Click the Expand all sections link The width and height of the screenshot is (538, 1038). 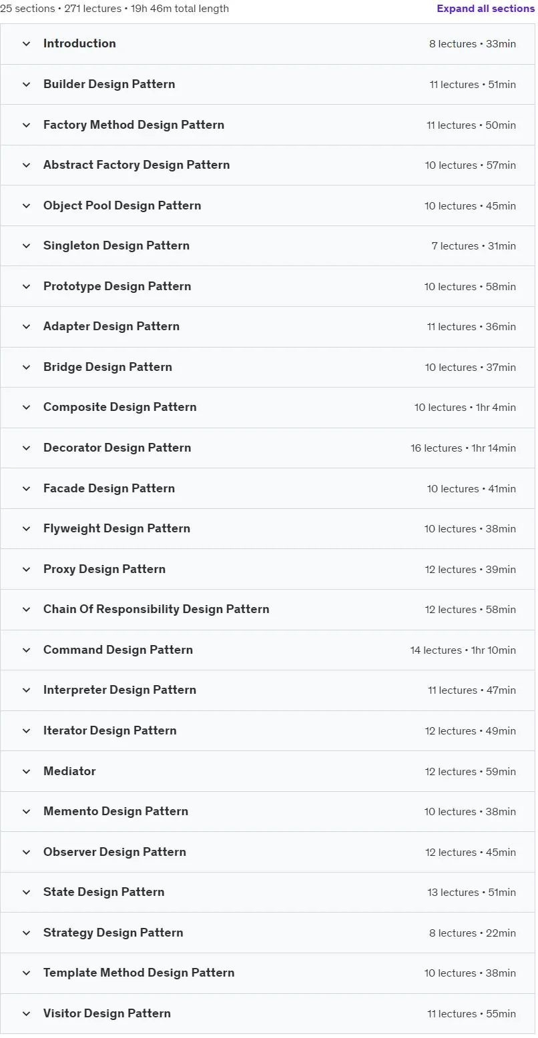coord(486,9)
